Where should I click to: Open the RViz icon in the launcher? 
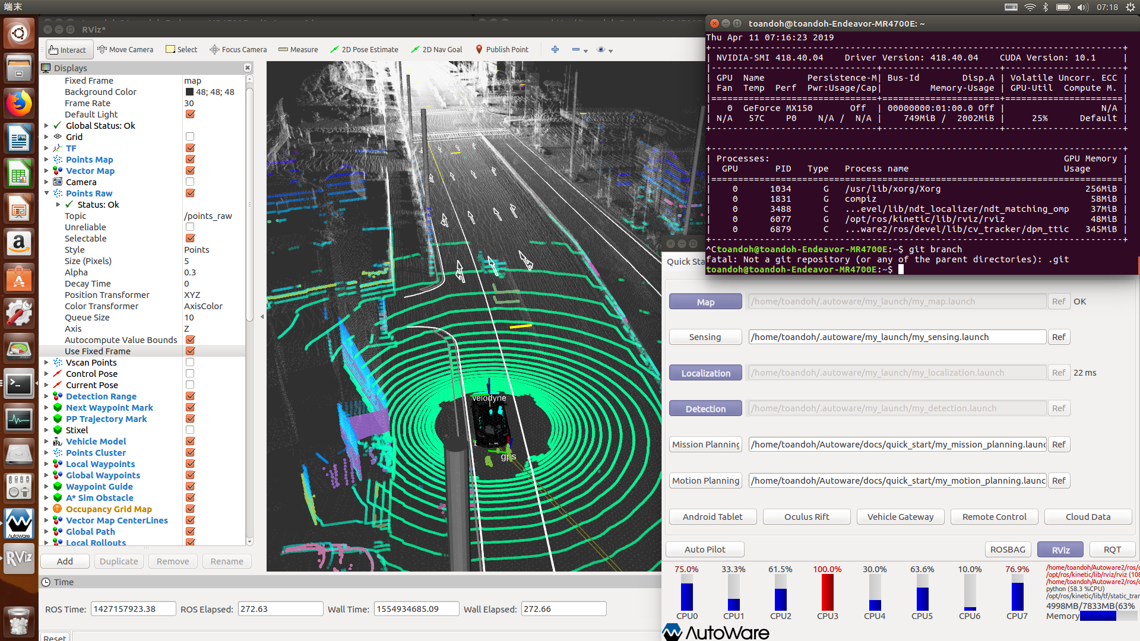coord(19,559)
